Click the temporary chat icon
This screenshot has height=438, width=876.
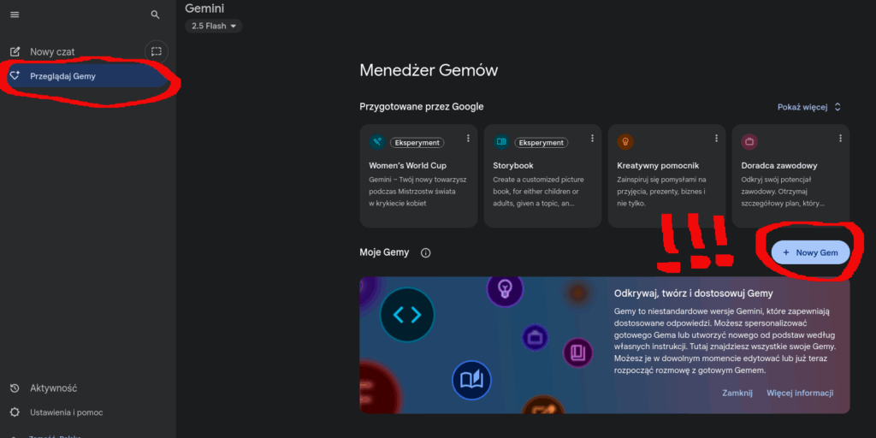[x=156, y=51]
